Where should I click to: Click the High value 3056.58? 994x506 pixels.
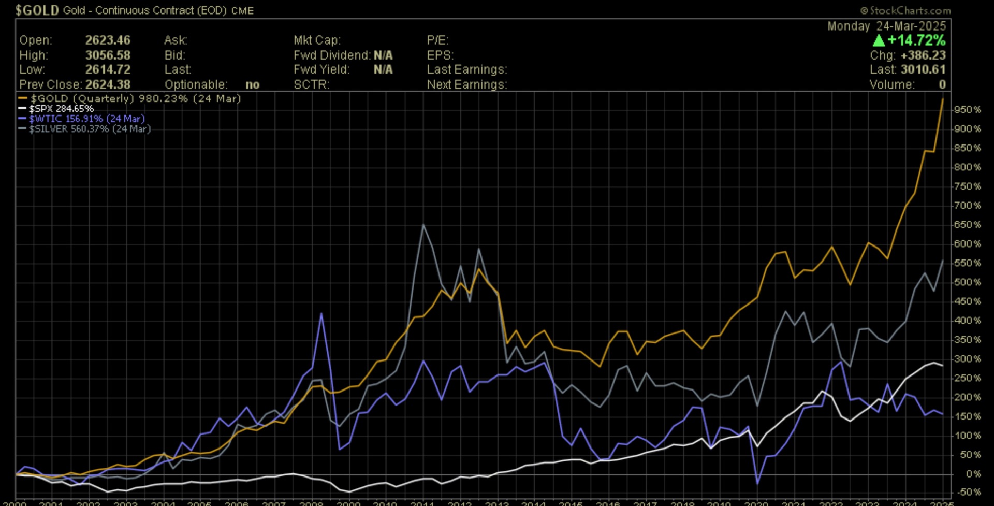point(108,55)
